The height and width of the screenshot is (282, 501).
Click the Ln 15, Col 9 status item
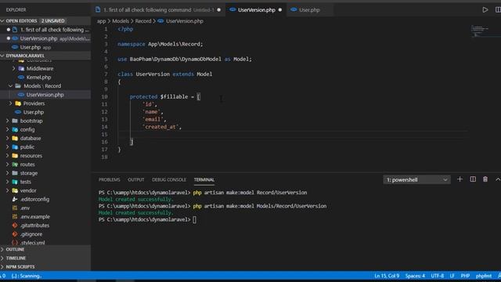(x=387, y=276)
